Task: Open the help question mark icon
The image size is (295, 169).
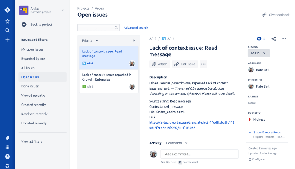Action: (x=7, y=157)
